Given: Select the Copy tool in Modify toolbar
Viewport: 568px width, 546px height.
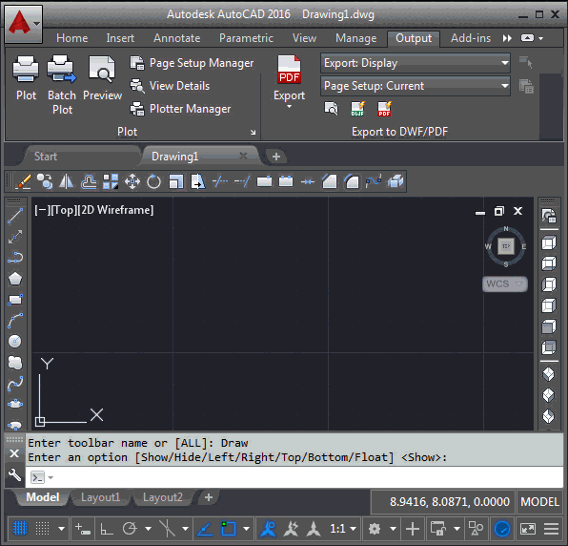Looking at the screenshot, I should coord(45,181).
